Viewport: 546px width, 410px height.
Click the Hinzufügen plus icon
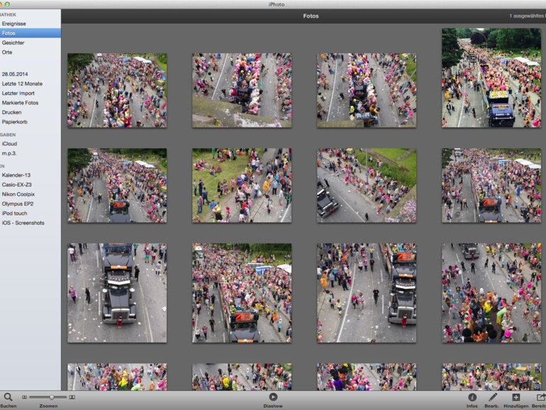[516, 397]
